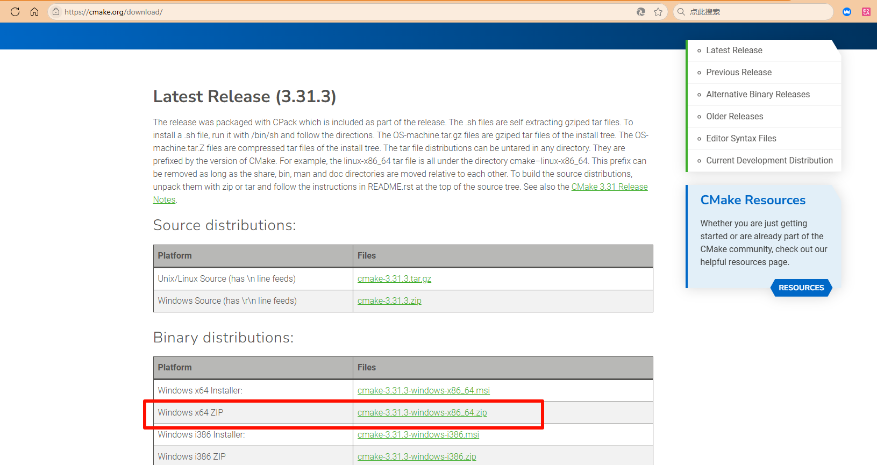Jump to Latest Release section in sidebar
877x465 pixels.
pyautogui.click(x=734, y=51)
